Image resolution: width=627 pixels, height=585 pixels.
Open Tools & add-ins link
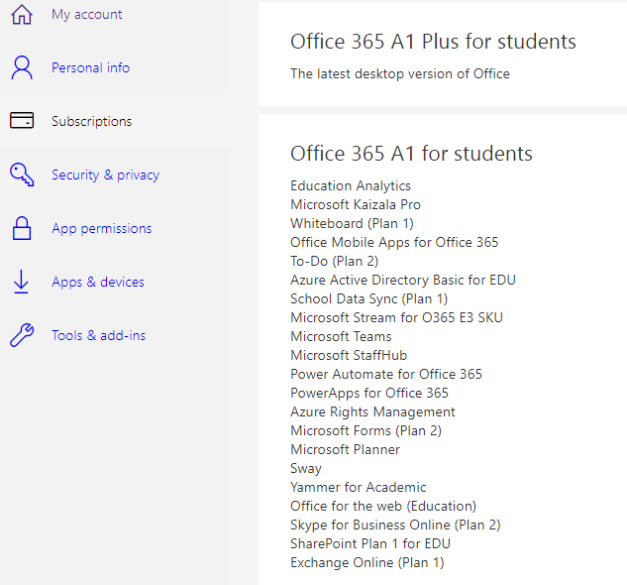coord(98,335)
